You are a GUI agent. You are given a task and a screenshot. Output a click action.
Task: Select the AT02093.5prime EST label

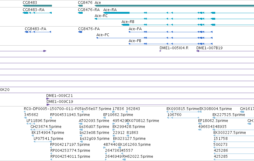[94, 121]
